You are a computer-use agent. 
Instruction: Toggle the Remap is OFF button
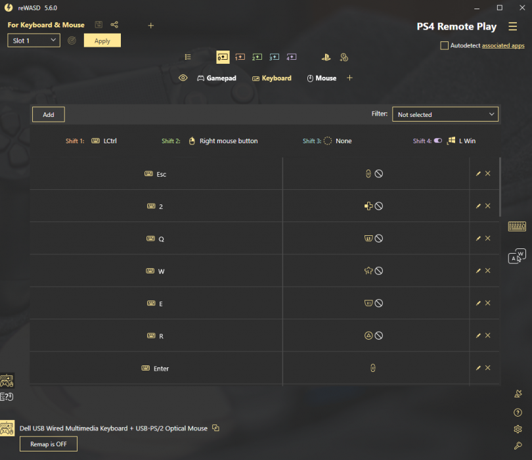(x=49, y=444)
